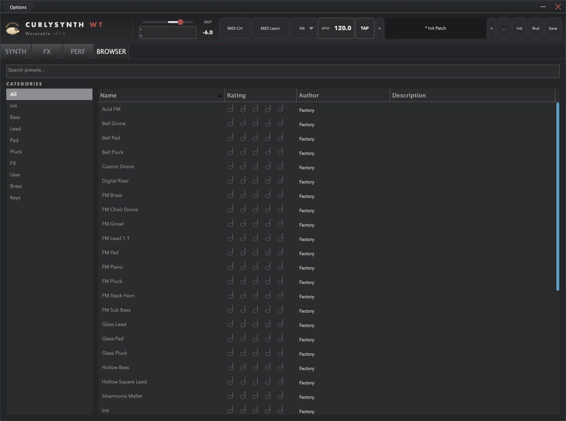Click the MIDI CH button
Screen dimensions: 566x421
click(x=235, y=28)
